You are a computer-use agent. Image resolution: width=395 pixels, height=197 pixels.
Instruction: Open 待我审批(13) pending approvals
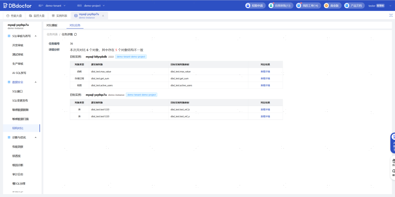tap(281, 5)
